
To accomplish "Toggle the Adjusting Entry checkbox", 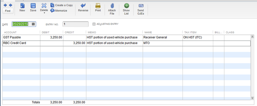I will click(94, 24).
